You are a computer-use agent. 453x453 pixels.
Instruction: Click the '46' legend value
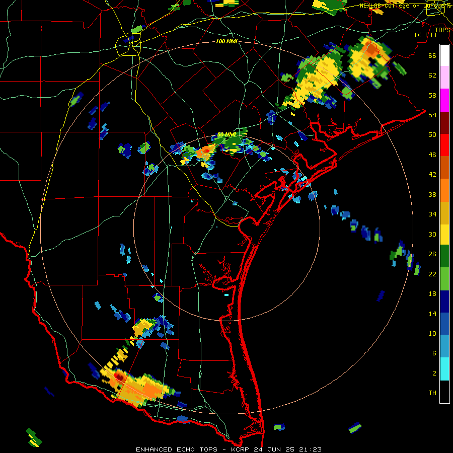(x=432, y=155)
